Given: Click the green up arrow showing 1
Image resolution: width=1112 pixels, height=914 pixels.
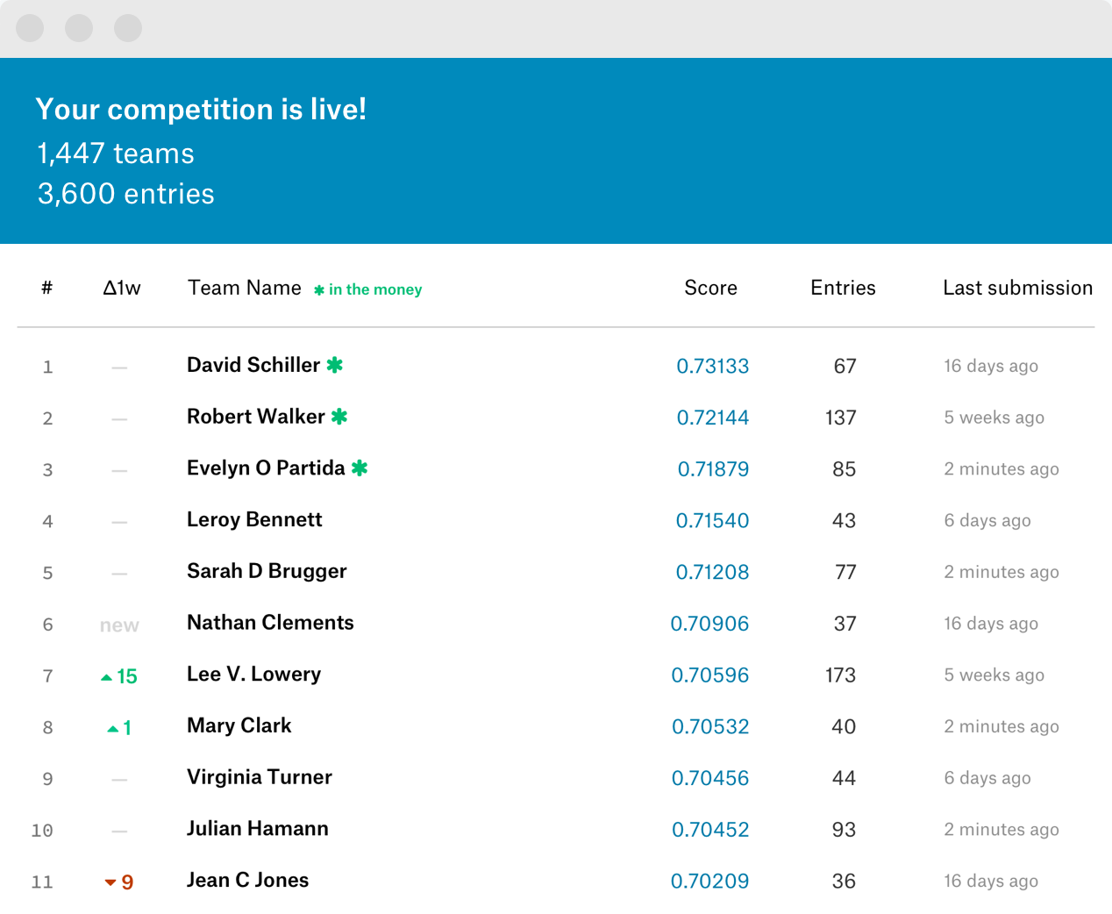Looking at the screenshot, I should pos(113,728).
